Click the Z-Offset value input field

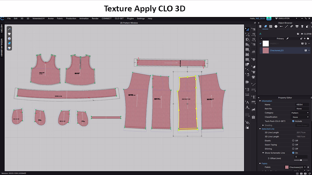point(301,157)
